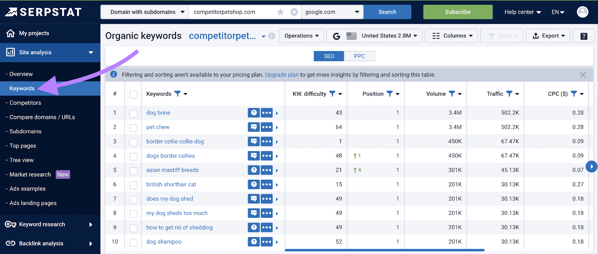Open the Columns dropdown

[451, 36]
